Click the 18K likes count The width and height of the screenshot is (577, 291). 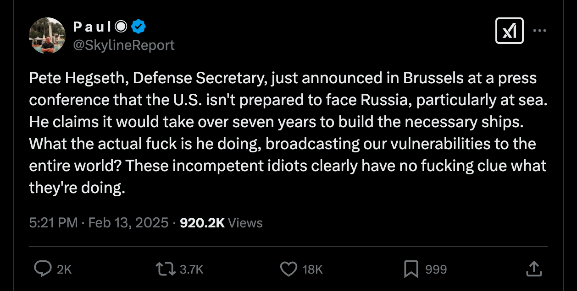coord(313,269)
